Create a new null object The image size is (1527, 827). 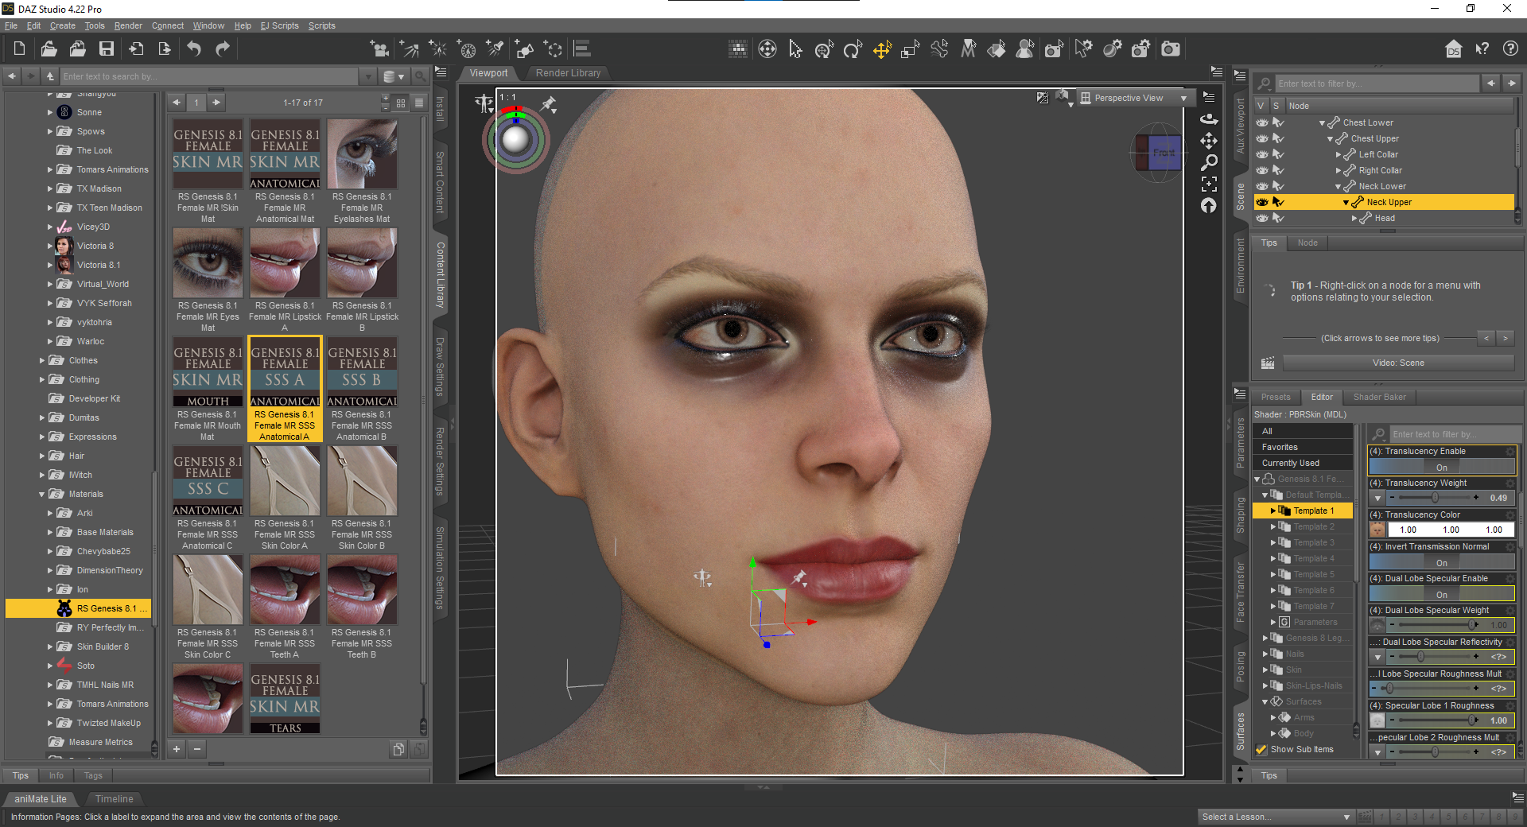click(x=553, y=49)
